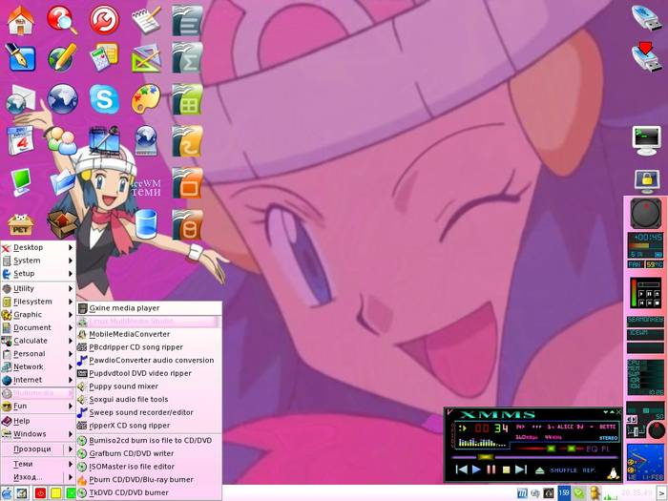668x501 pixels.
Task: Select Pburn CD/DVD/Blu-ray burner
Action: click(149, 480)
